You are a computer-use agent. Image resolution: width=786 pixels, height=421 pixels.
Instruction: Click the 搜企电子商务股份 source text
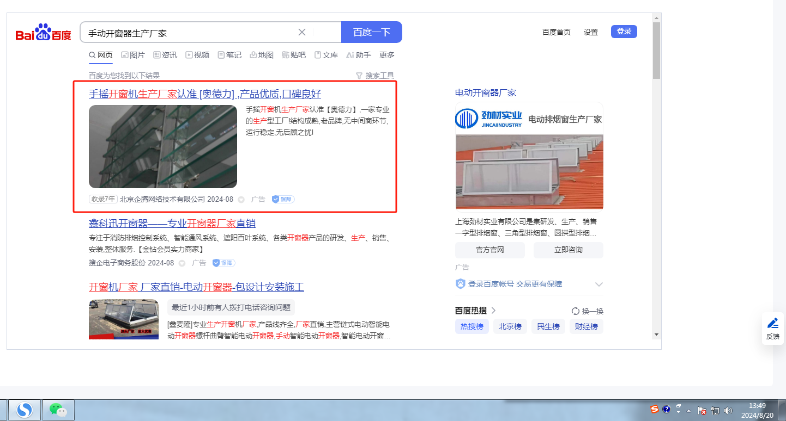[x=117, y=263]
